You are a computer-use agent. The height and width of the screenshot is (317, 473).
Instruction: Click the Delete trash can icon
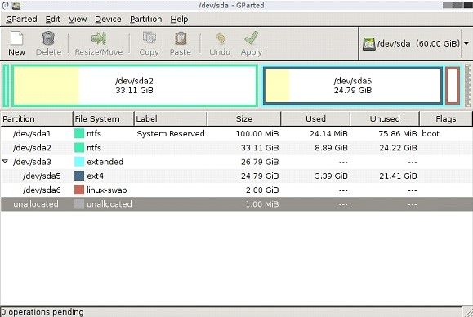48,38
